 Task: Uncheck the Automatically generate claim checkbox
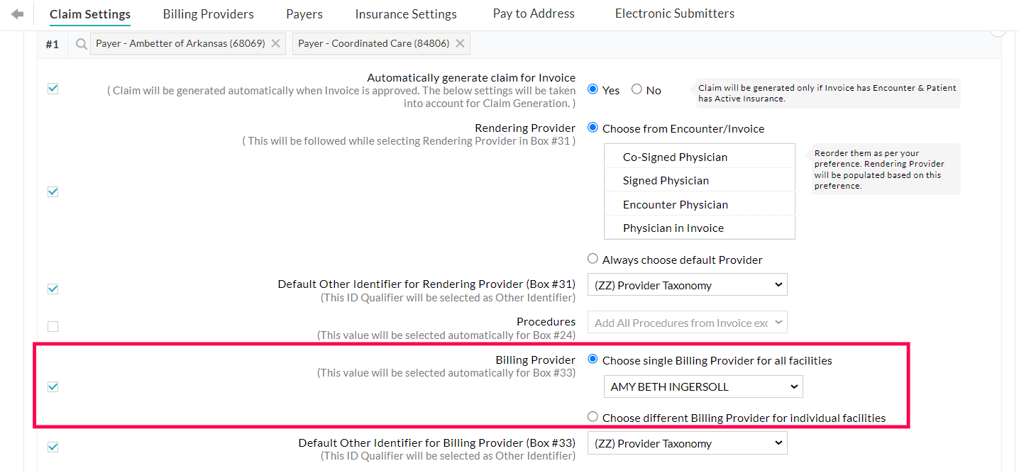coord(53,89)
